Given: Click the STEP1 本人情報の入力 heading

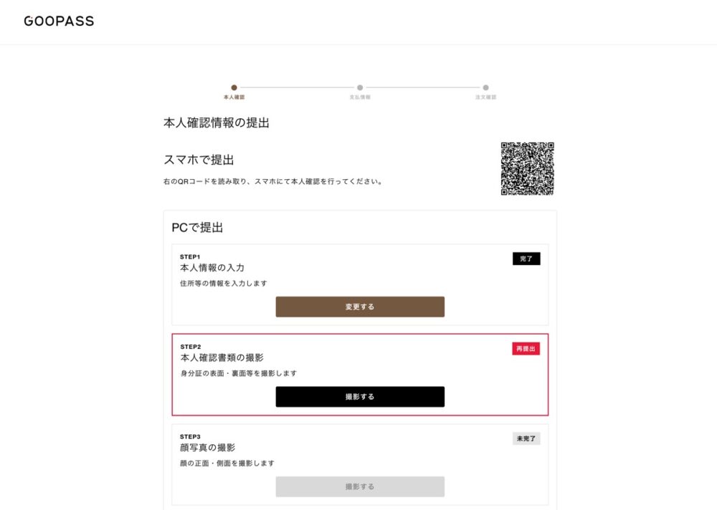Looking at the screenshot, I should (x=212, y=268).
